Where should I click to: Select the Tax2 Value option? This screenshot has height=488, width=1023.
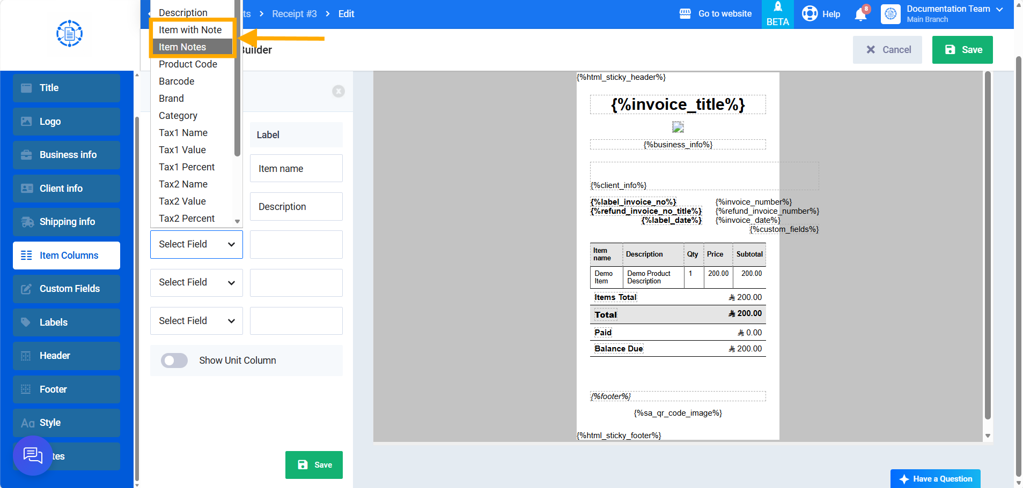coord(192,201)
